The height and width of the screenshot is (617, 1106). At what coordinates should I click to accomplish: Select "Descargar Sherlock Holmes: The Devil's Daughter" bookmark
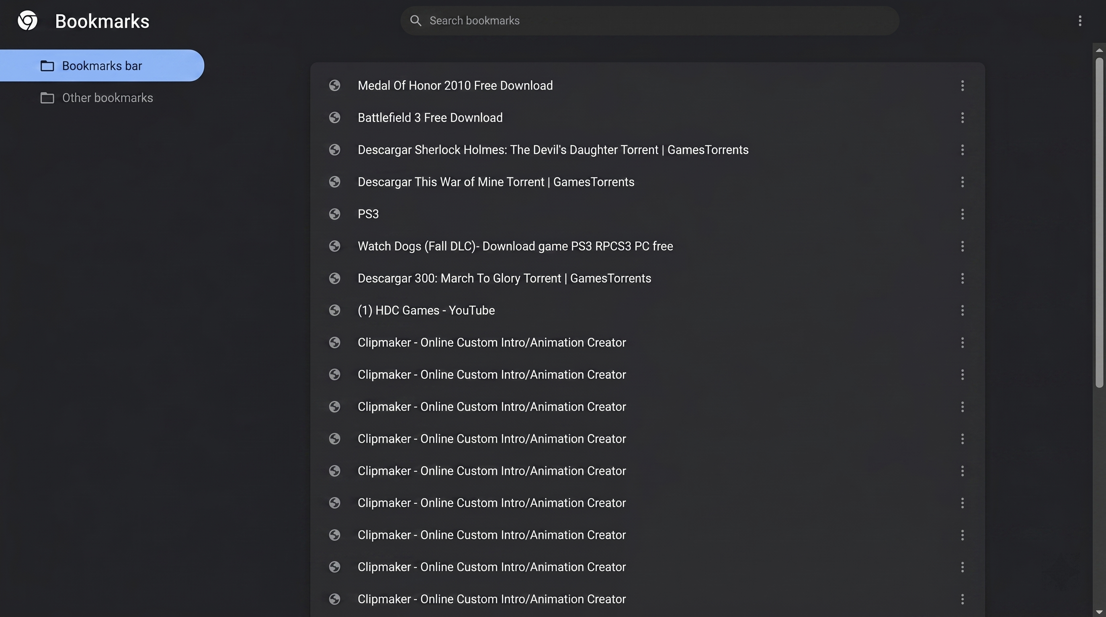[x=553, y=150]
